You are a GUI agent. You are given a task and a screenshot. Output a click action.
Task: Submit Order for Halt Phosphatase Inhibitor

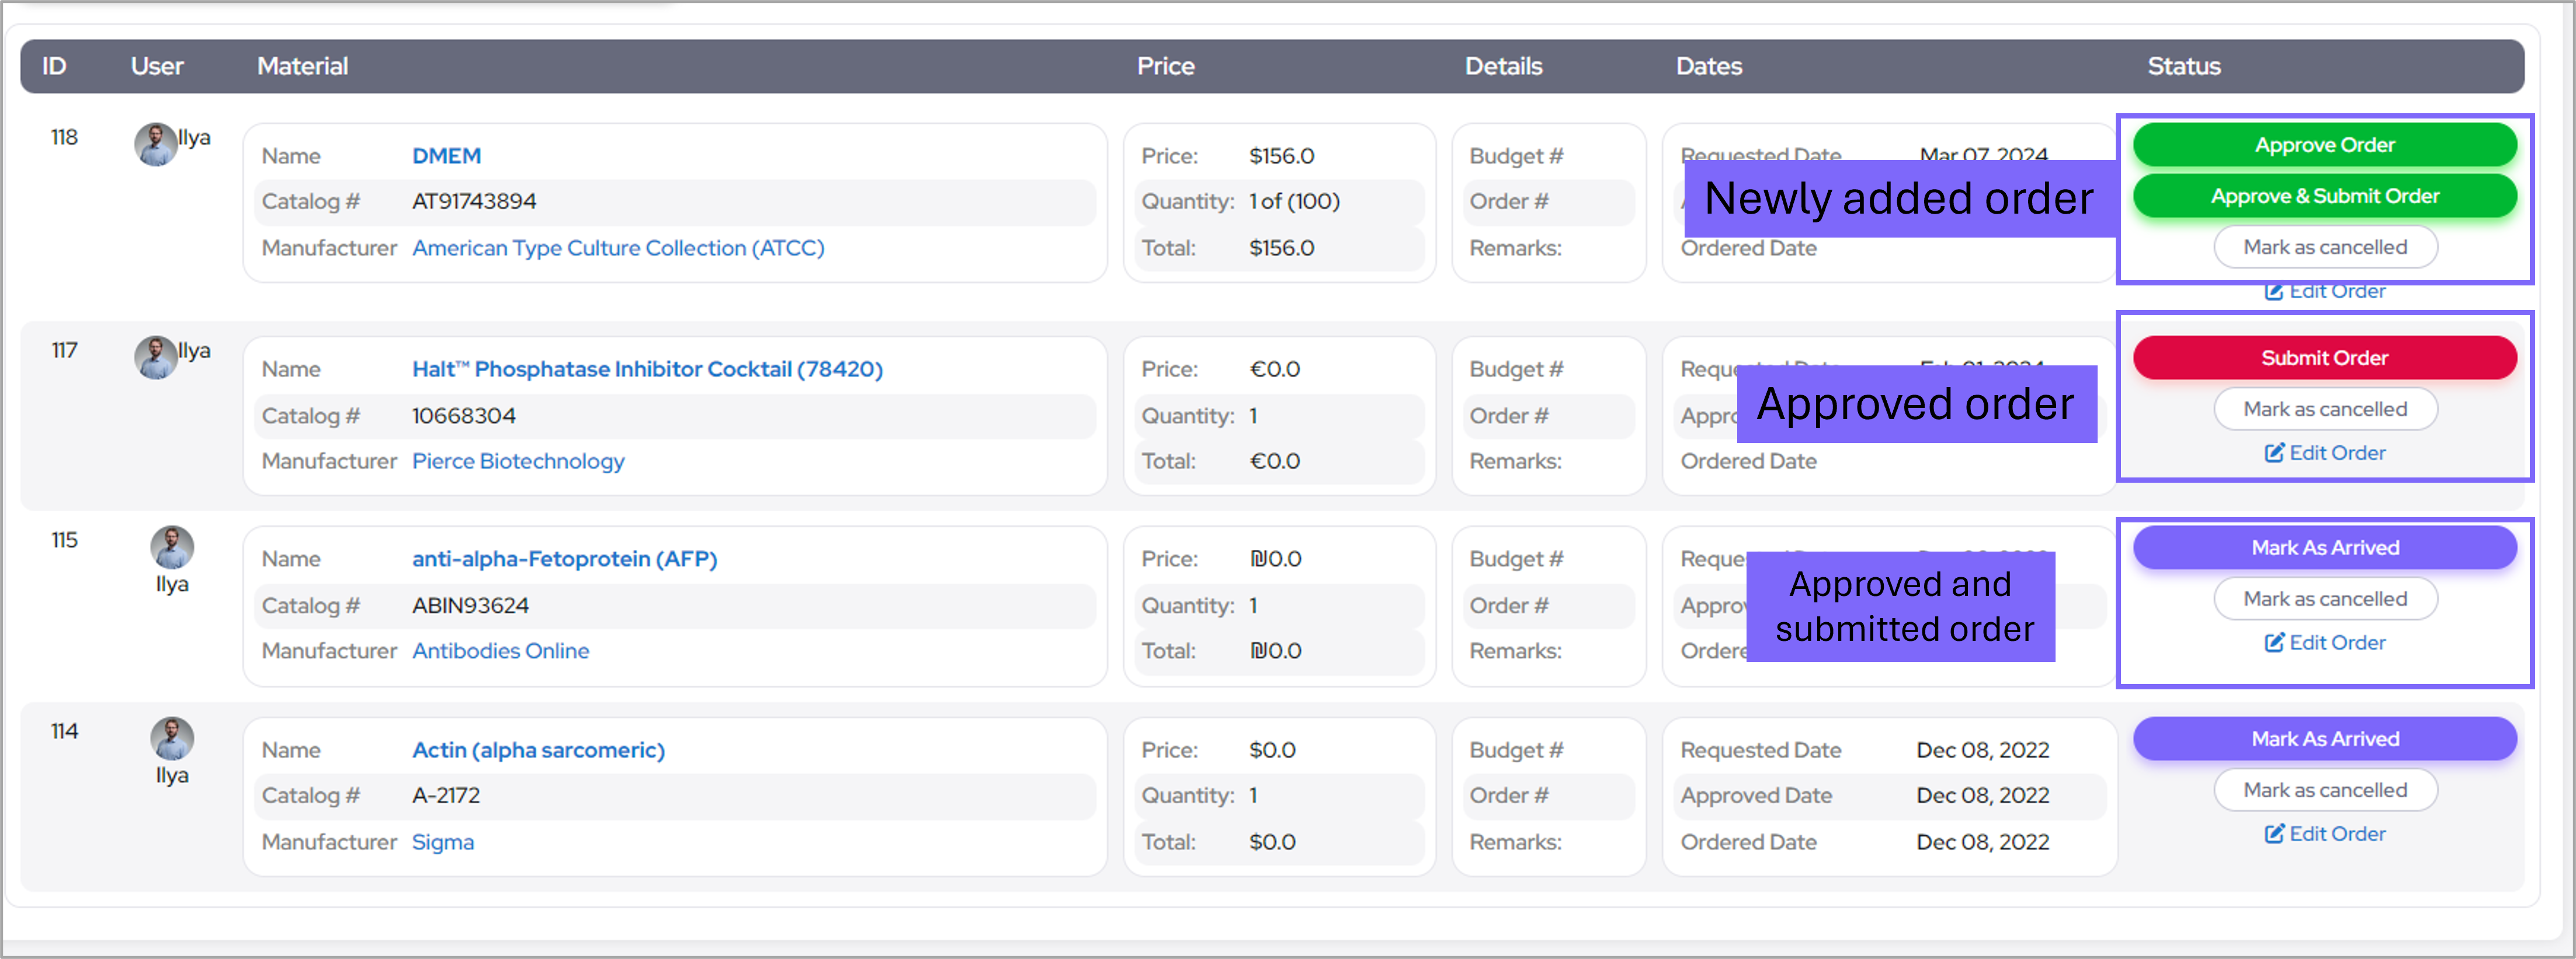(2324, 358)
